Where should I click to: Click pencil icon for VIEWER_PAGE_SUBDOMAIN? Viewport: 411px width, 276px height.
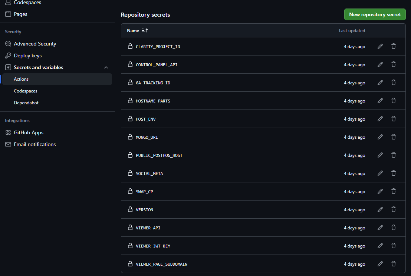click(x=380, y=264)
